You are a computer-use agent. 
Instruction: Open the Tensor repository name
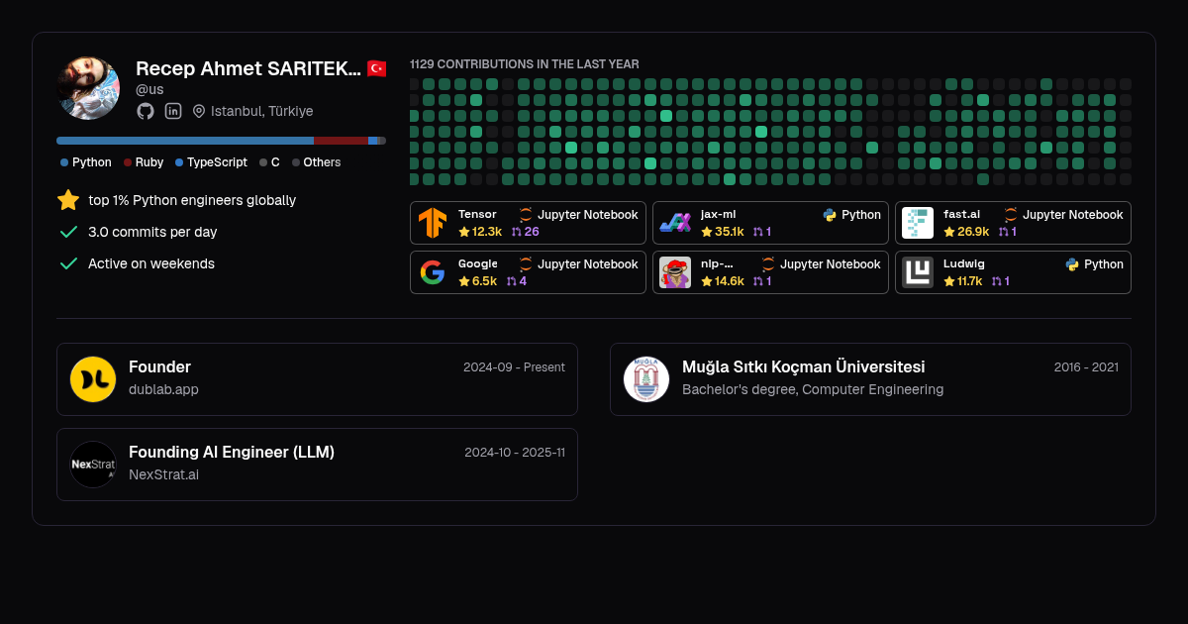477,214
